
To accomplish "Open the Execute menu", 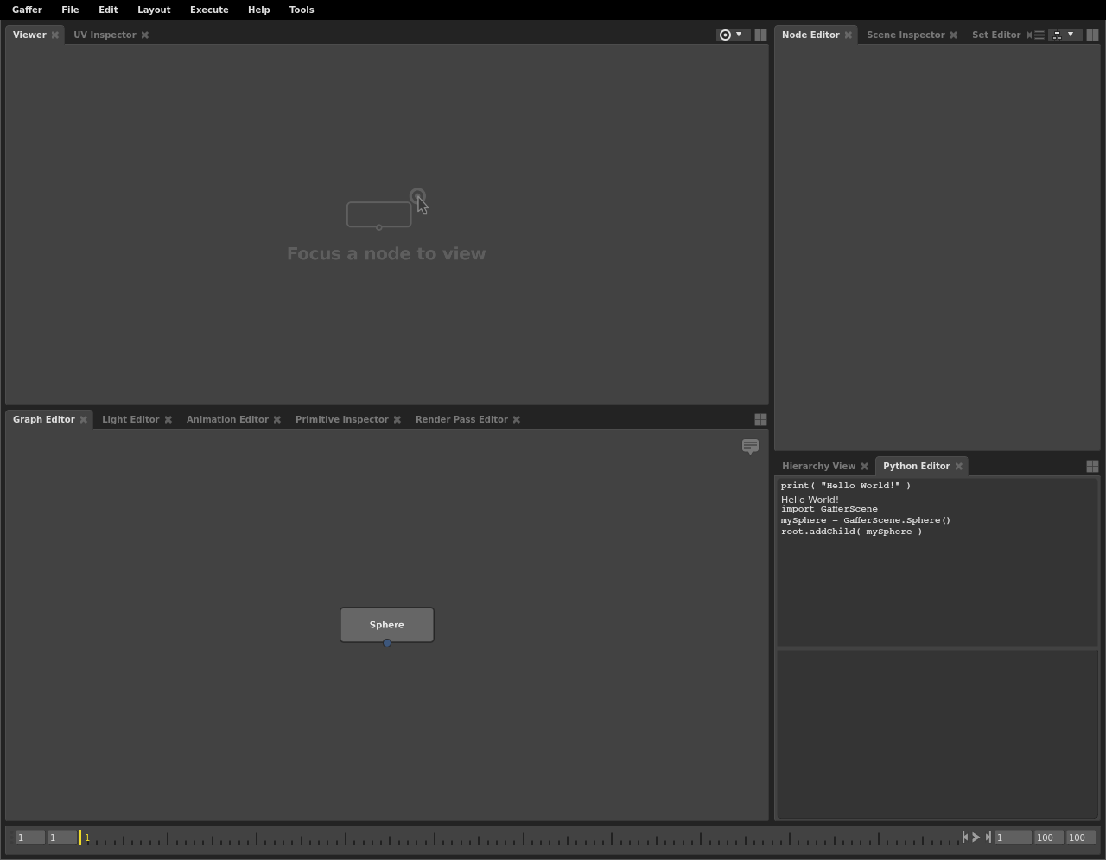I will tap(209, 10).
